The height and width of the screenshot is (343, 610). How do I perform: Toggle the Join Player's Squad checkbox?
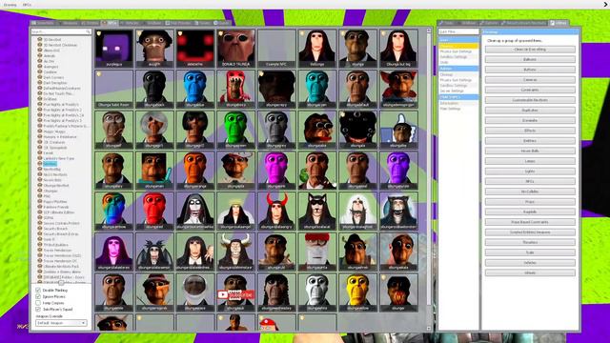[x=38, y=309]
